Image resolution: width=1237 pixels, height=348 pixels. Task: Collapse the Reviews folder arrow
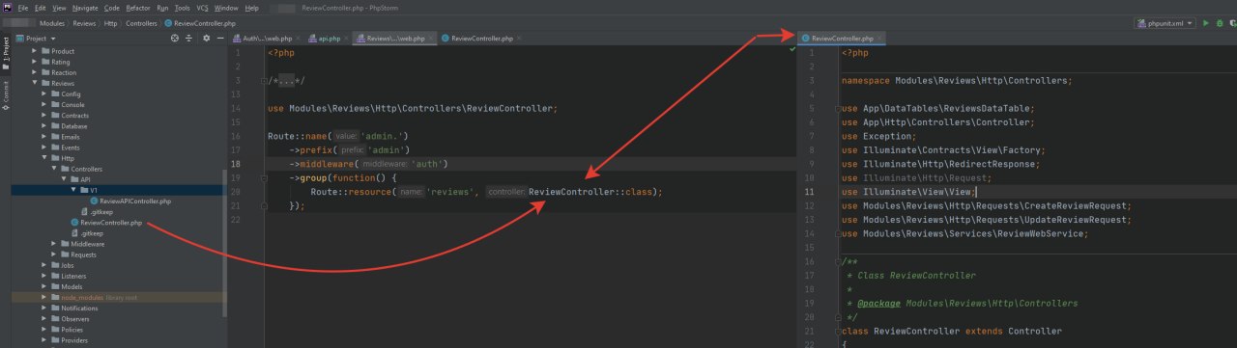click(x=35, y=84)
